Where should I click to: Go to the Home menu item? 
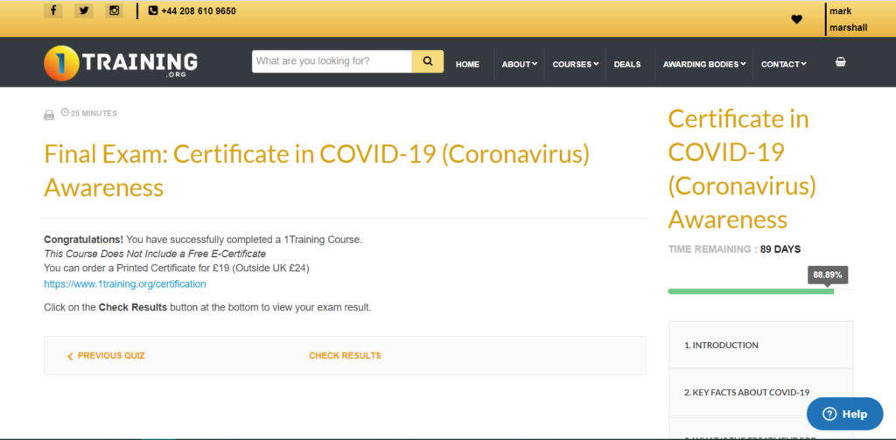(x=467, y=64)
